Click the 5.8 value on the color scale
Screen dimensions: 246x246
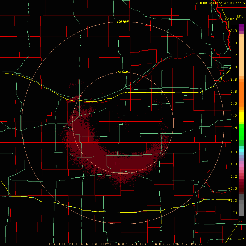pyautogui.click(x=234, y=91)
